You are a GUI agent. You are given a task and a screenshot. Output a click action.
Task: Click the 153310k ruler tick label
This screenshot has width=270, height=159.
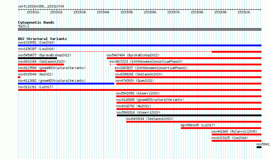pyautogui.click(x=244, y=12)
